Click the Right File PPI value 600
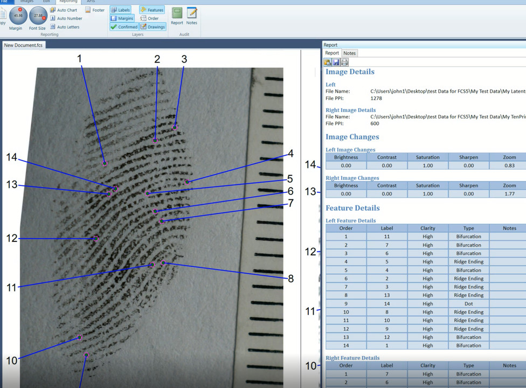This screenshot has width=526, height=388. 375,123
